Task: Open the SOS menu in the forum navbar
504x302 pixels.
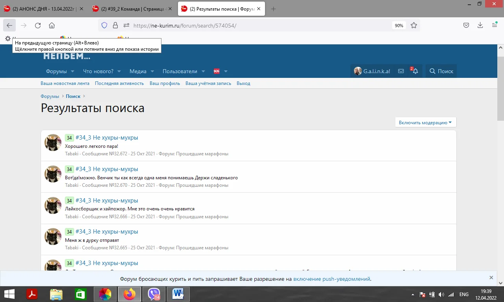Action: (x=217, y=71)
